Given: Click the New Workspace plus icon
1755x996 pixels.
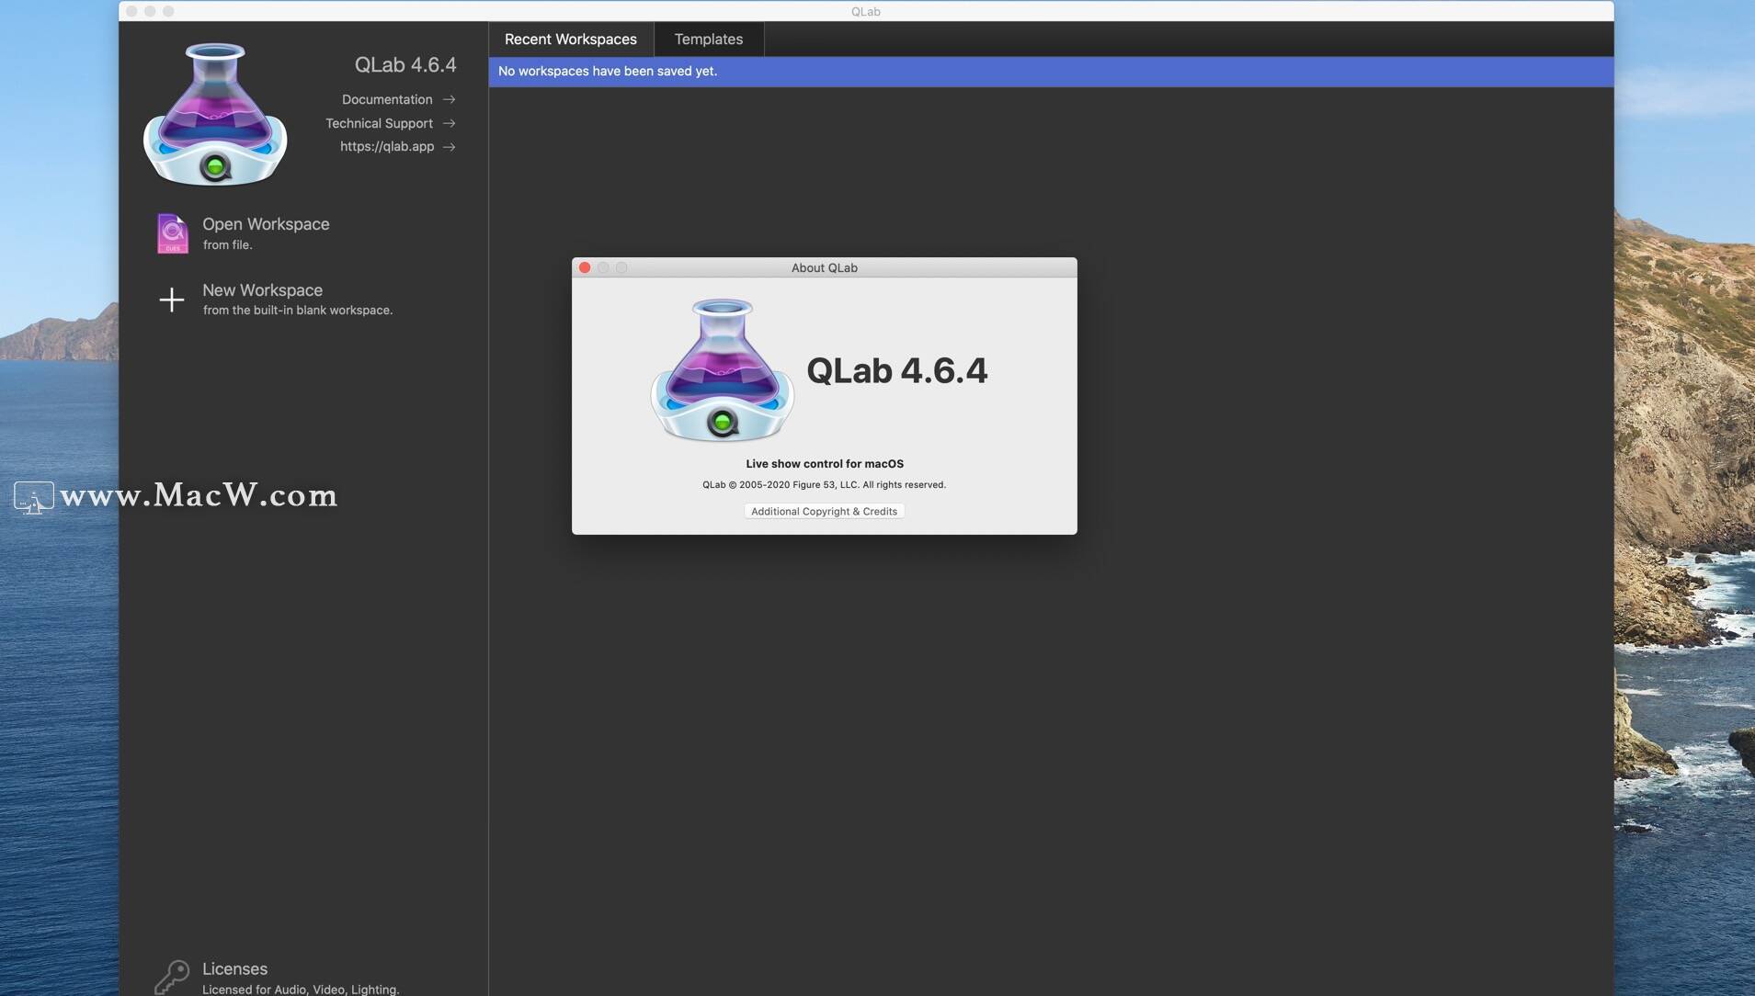Looking at the screenshot, I should 172,300.
